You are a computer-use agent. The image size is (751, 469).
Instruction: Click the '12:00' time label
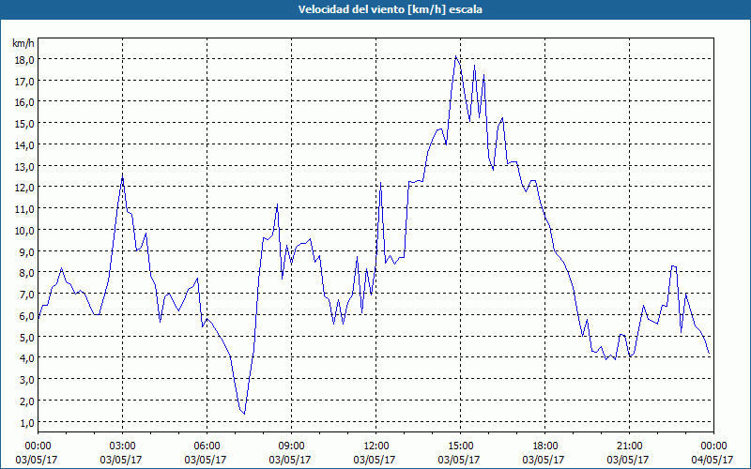click(x=376, y=446)
